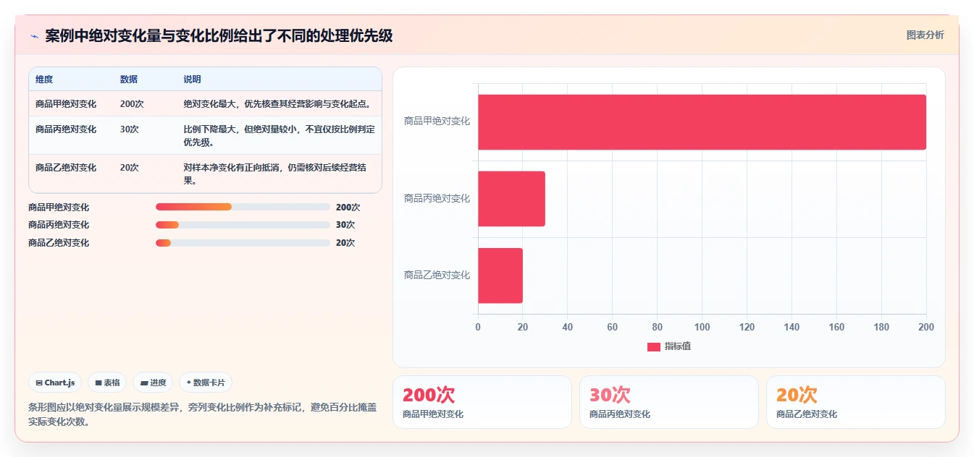Screen dimensions: 974x457
Task: Select the Chart.js tag chip
Action: pyautogui.click(x=55, y=383)
